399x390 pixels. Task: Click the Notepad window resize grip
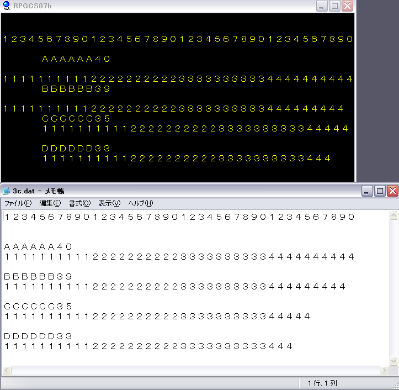coord(396,386)
